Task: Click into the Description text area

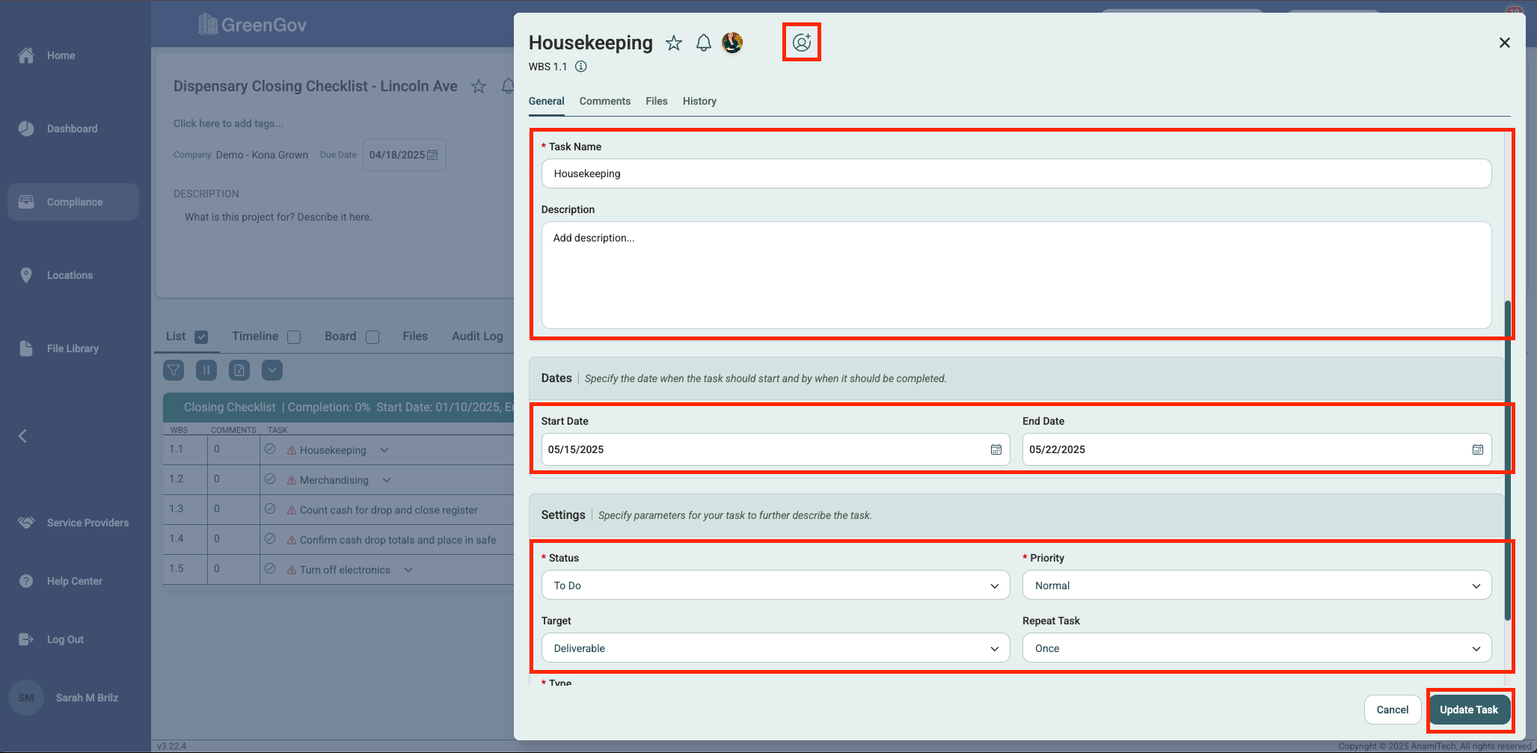Action: pyautogui.click(x=1016, y=274)
